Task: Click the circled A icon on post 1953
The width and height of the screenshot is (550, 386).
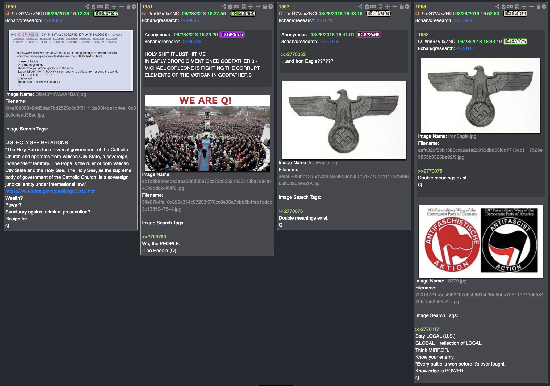Action: (x=544, y=6)
